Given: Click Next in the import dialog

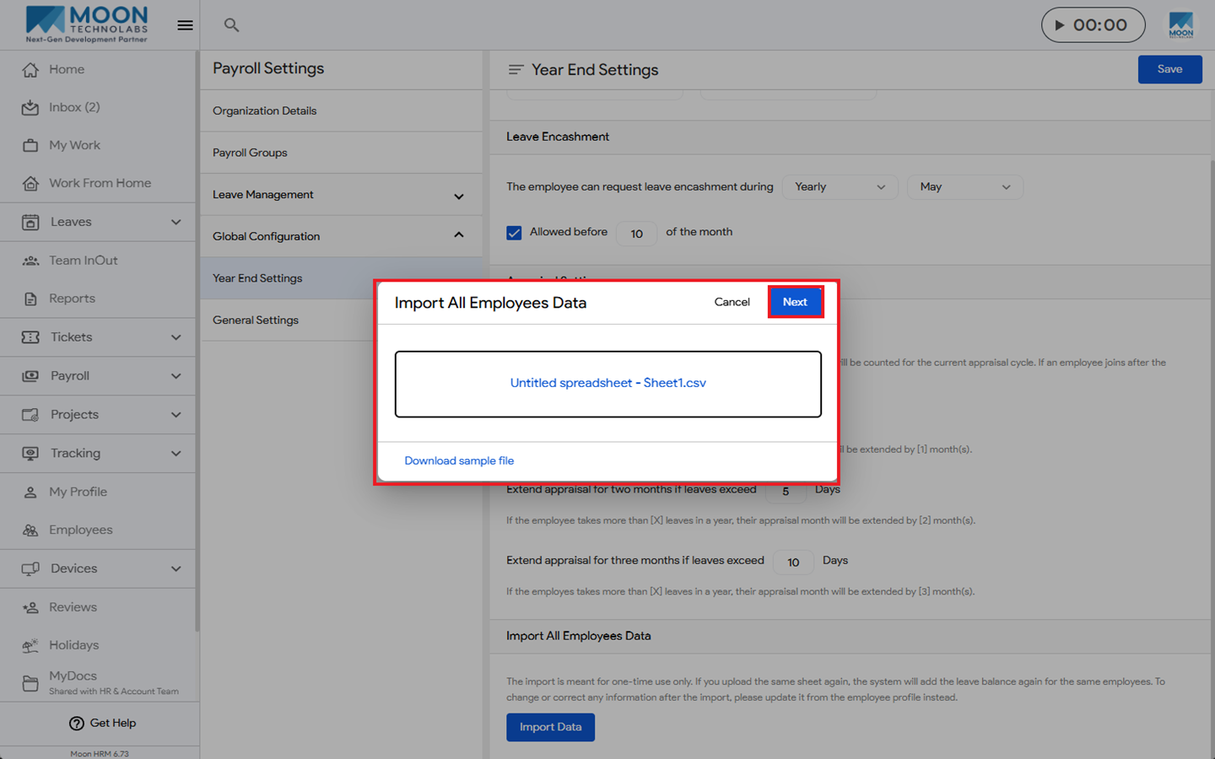Looking at the screenshot, I should 795,302.
